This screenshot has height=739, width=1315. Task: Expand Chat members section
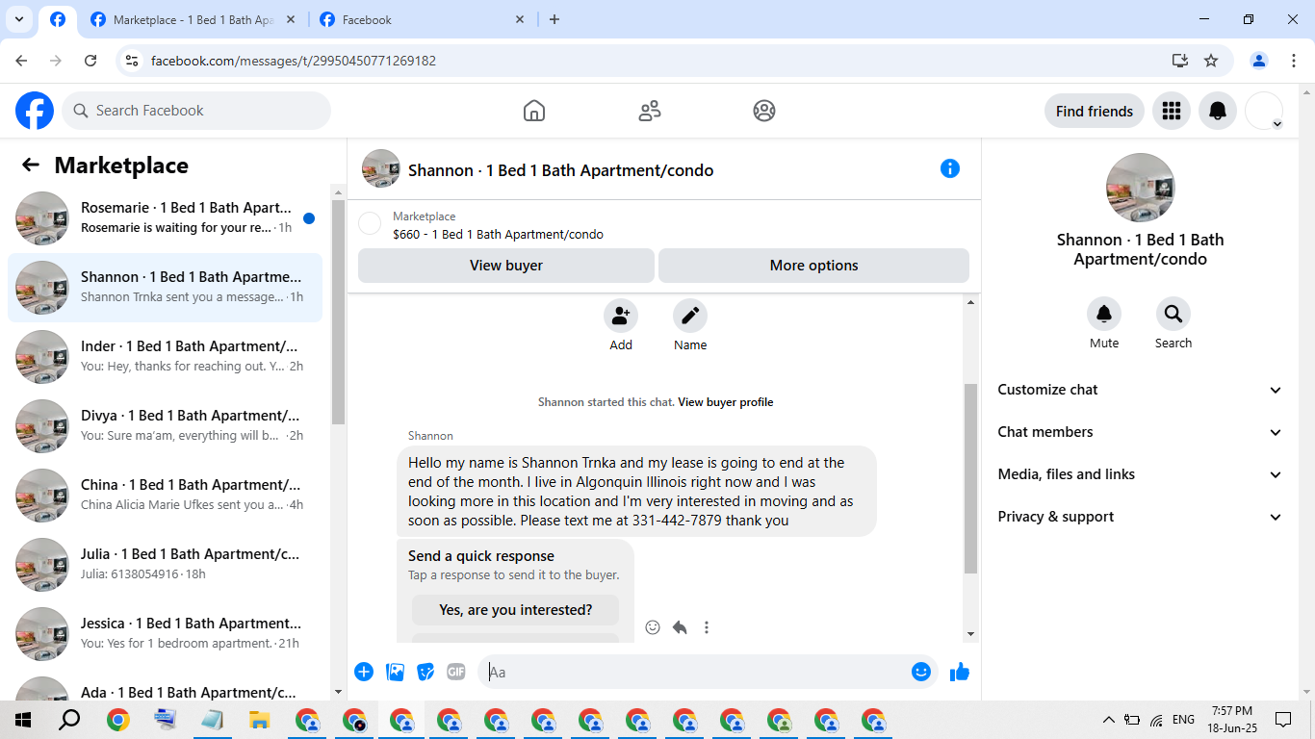tap(1140, 432)
